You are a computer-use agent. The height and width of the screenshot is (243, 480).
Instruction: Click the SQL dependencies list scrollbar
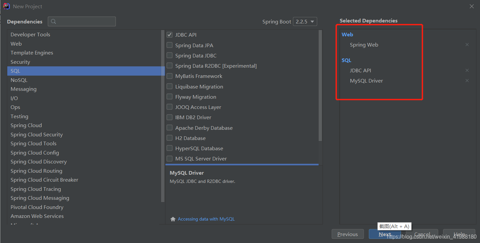point(320,86)
